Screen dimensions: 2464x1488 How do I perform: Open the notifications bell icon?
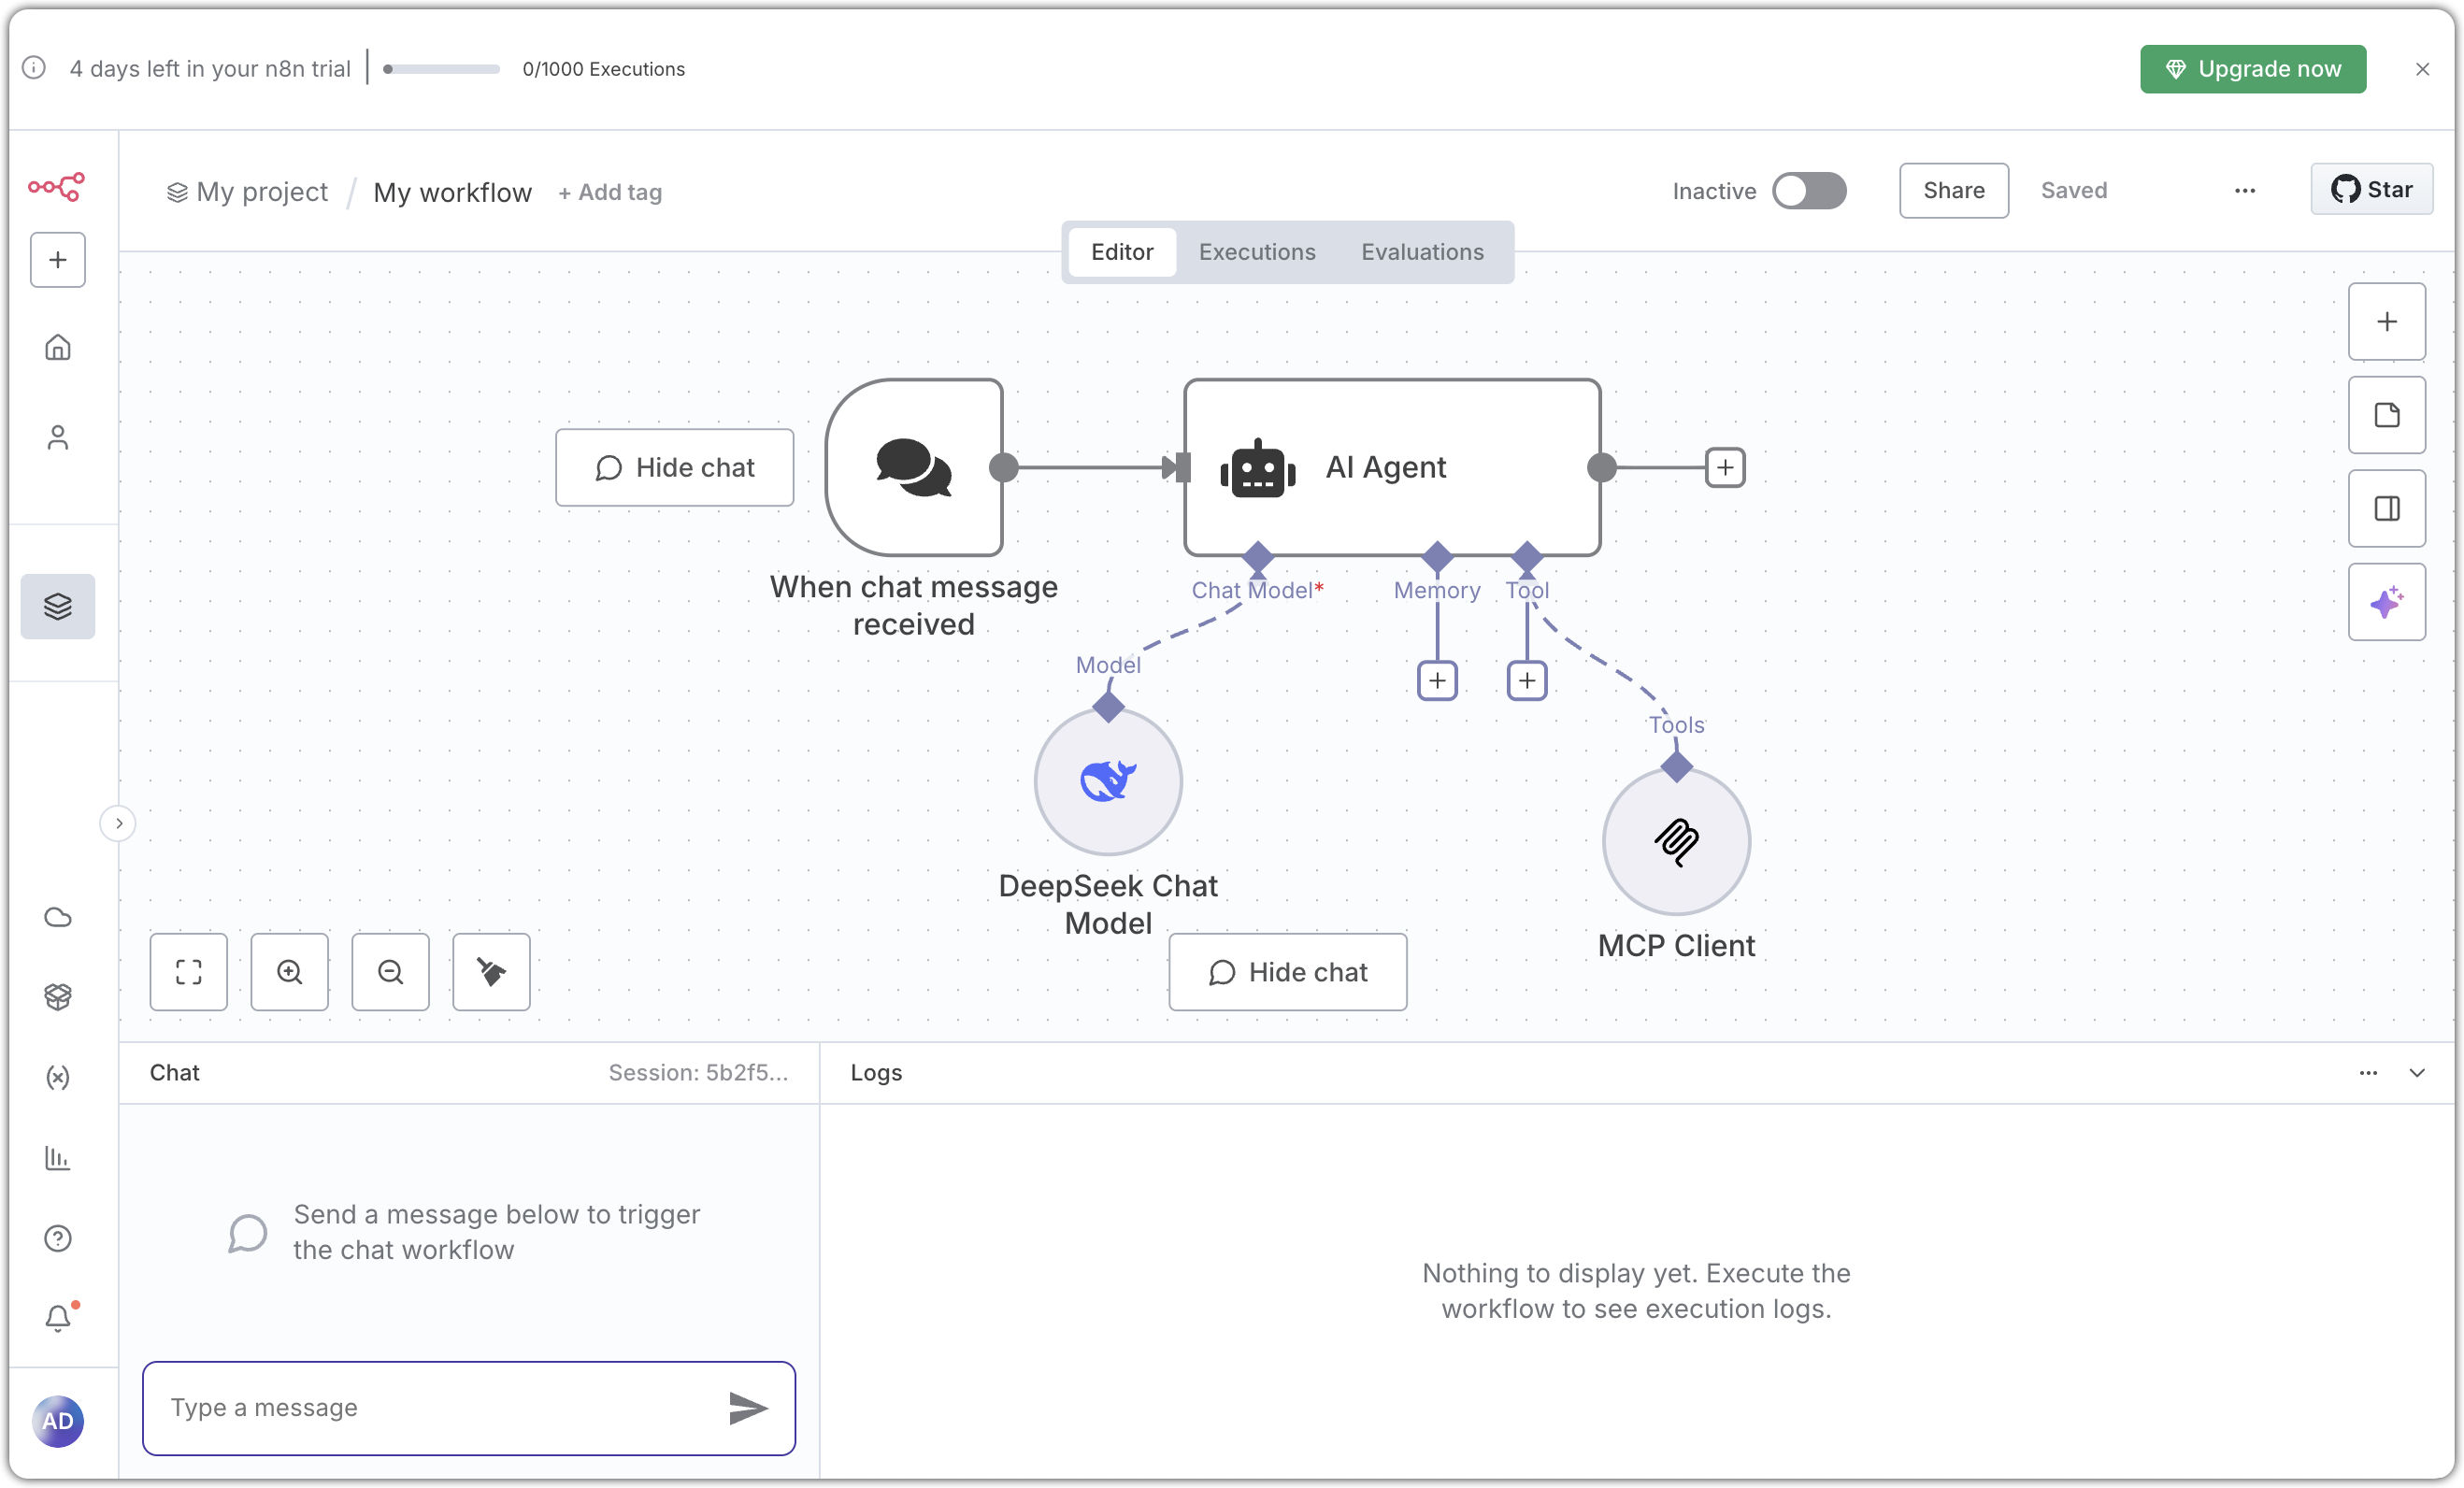pyautogui.click(x=58, y=1318)
